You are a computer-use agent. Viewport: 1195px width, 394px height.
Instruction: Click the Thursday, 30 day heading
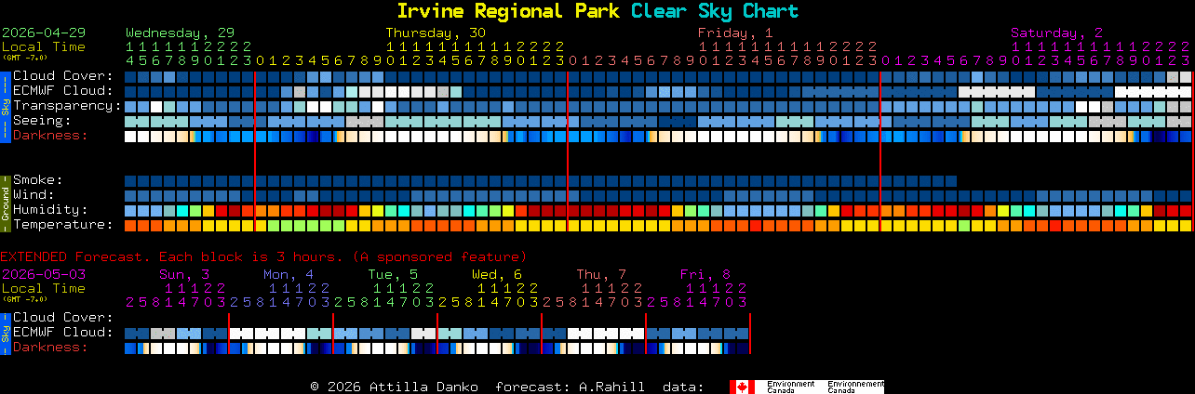coord(436,33)
